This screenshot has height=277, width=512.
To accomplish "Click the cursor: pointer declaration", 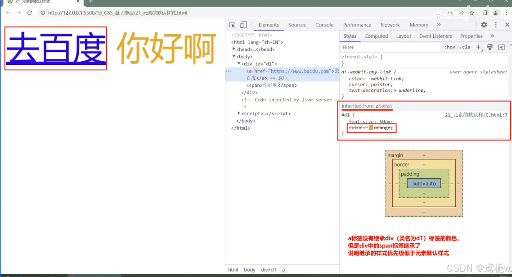I will pos(371,84).
